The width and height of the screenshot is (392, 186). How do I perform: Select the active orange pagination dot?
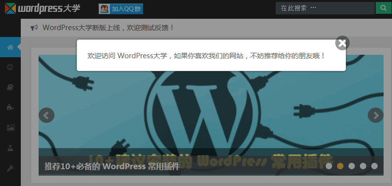click(x=340, y=166)
